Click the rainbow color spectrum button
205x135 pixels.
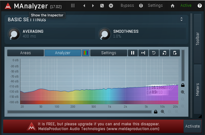86,53
